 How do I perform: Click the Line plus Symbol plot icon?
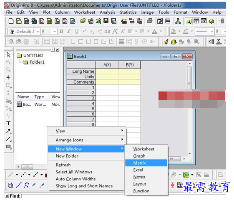(35, 175)
